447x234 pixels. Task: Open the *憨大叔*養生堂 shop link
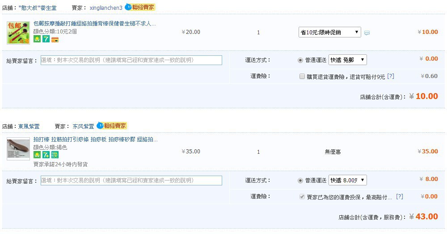[x=38, y=8]
